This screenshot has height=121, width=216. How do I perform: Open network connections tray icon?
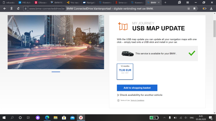coord(181,118)
